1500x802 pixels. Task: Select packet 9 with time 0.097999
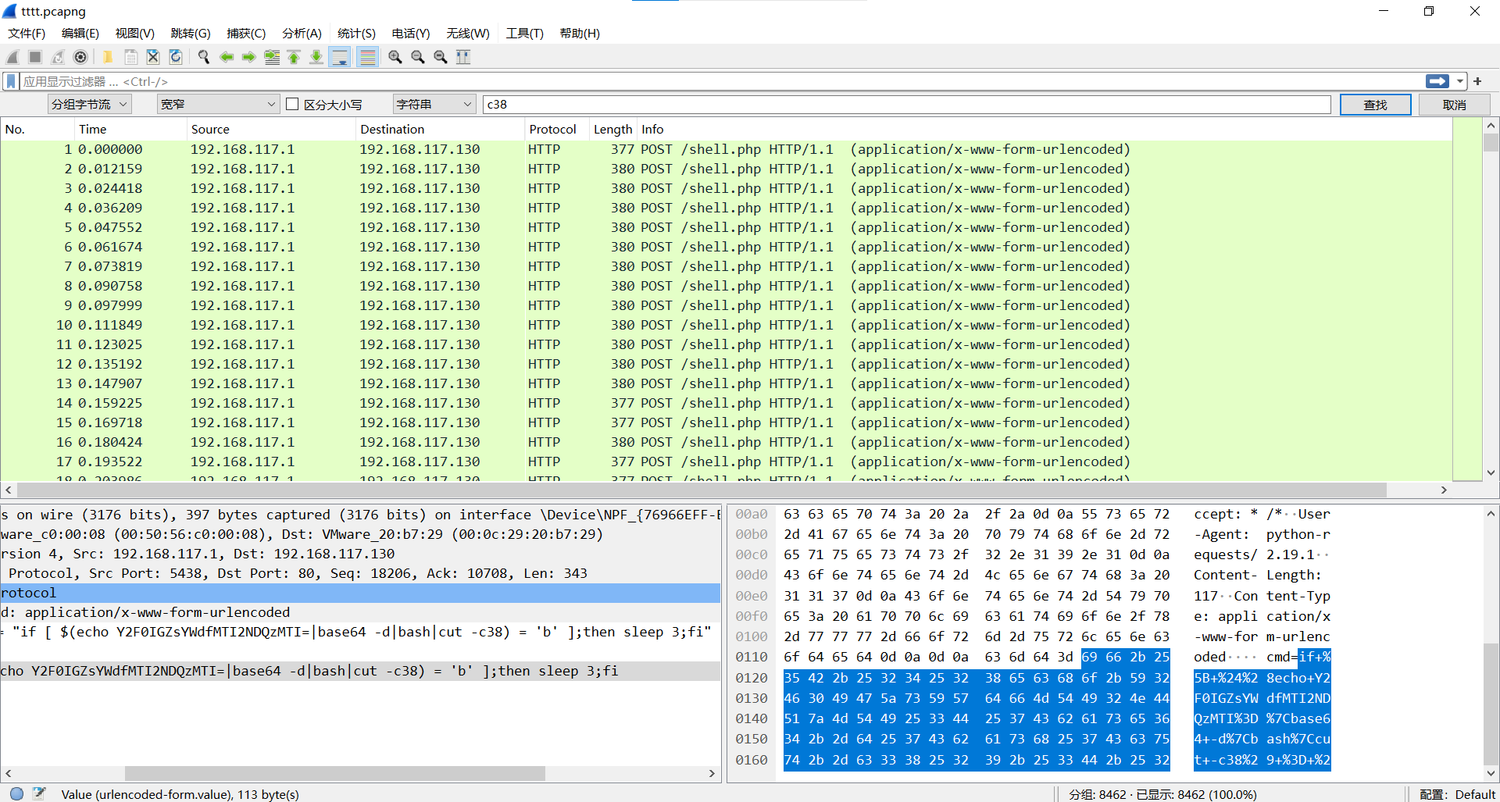tap(726, 305)
